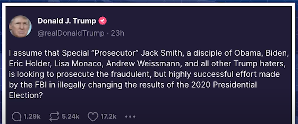Open the @realDonaldTrump handle link
This screenshot has width=298, height=124.
tap(71, 33)
